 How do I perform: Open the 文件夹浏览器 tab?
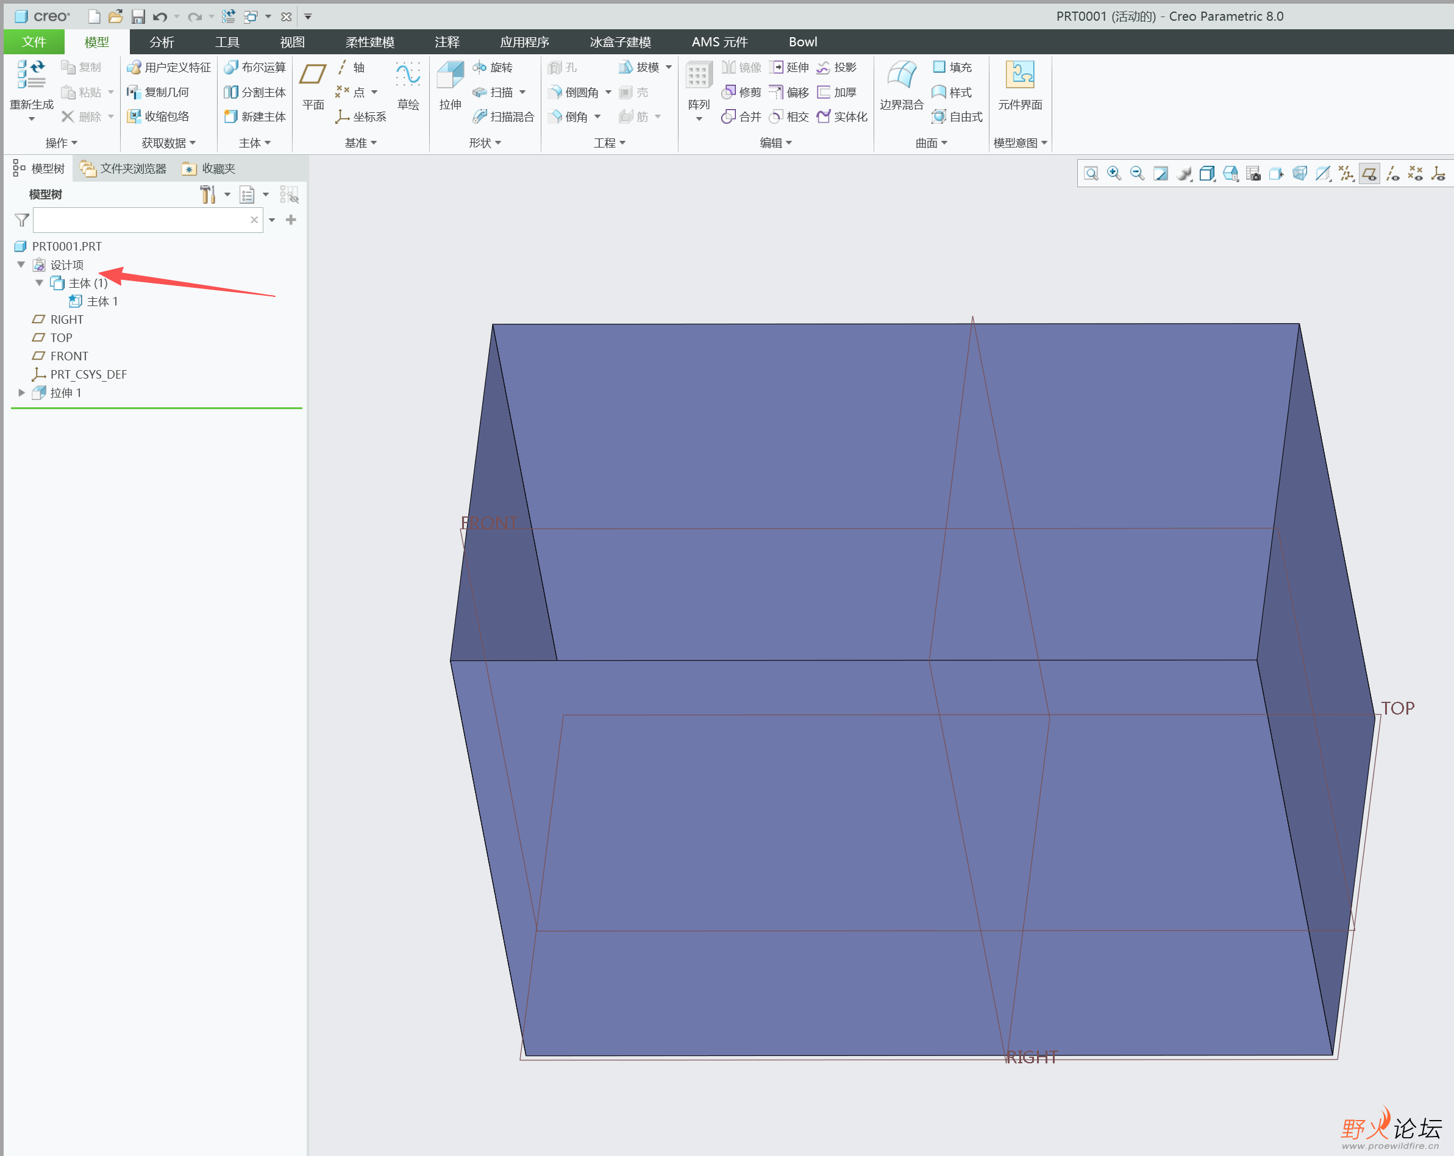point(124,169)
